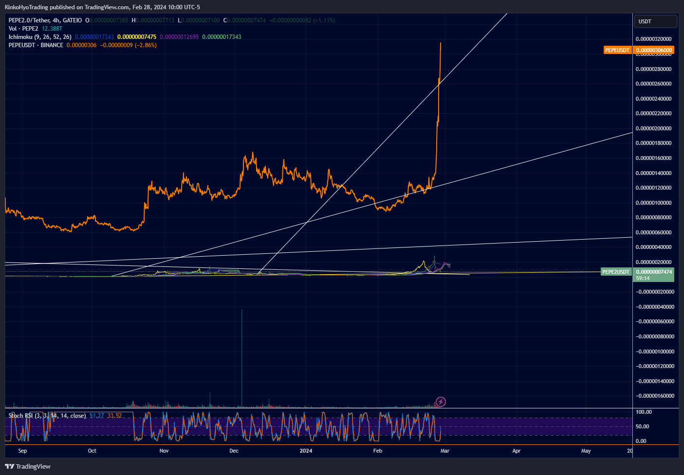Click the Ichimoku (9, 26, 52, 26) legend
The image size is (684, 475).
coord(40,37)
